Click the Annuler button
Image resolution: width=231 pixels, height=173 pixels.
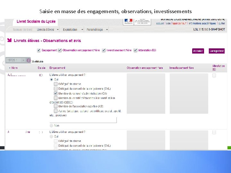pos(198,51)
